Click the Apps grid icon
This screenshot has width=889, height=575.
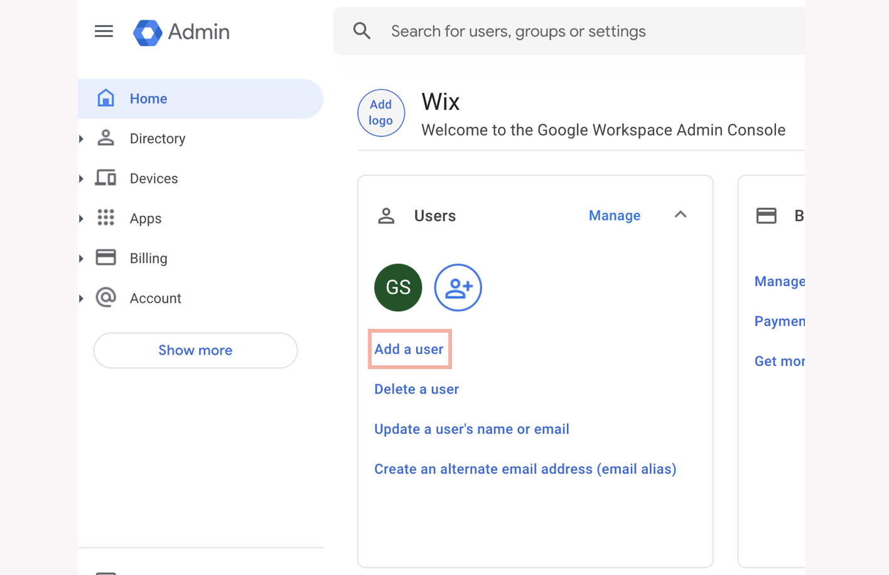click(x=105, y=218)
